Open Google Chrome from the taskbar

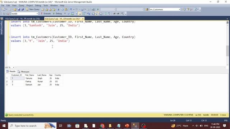click(x=102, y=126)
